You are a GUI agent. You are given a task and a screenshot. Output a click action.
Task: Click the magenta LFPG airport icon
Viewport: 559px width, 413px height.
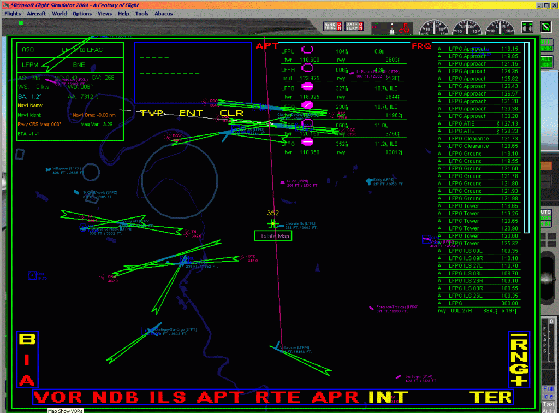point(307,141)
